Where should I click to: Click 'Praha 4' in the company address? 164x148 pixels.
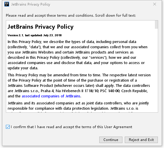coord(47,91)
